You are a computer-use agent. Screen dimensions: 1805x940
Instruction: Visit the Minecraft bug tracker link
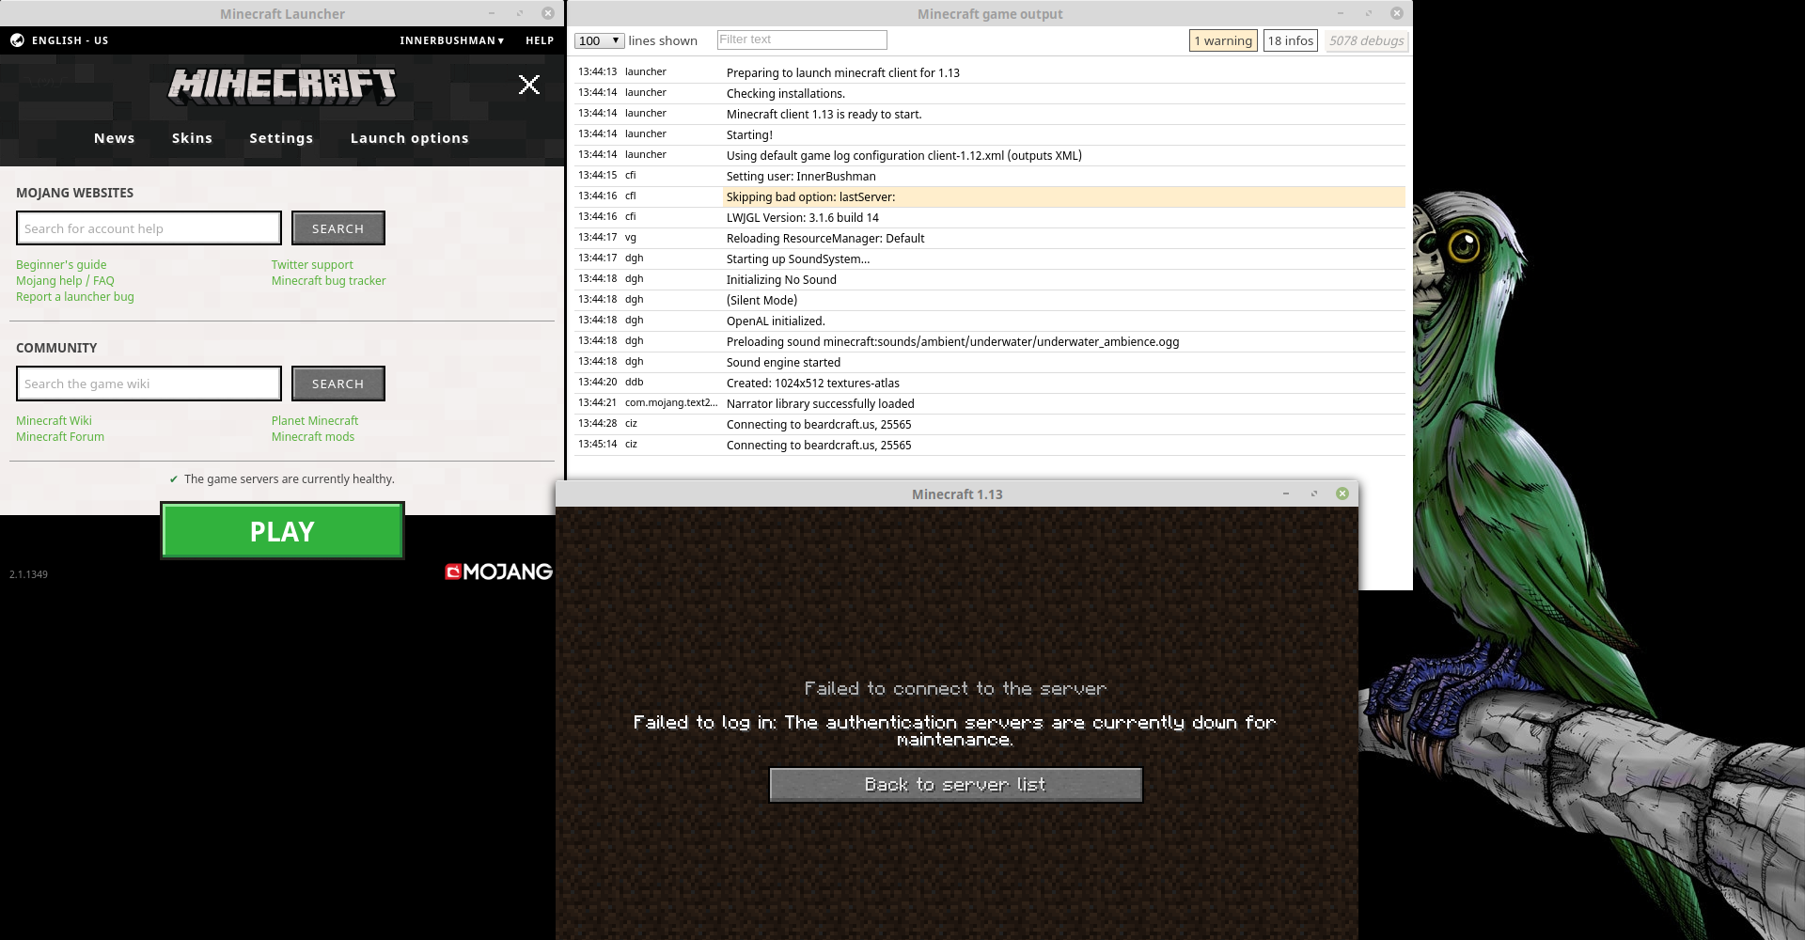pyautogui.click(x=329, y=281)
